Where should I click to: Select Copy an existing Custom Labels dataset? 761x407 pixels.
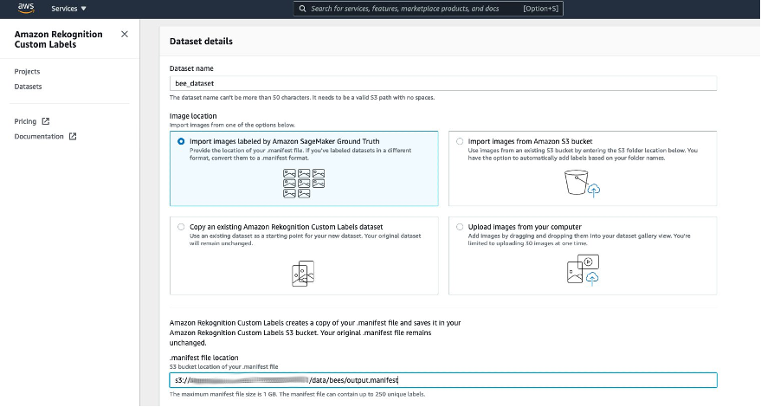pos(181,227)
